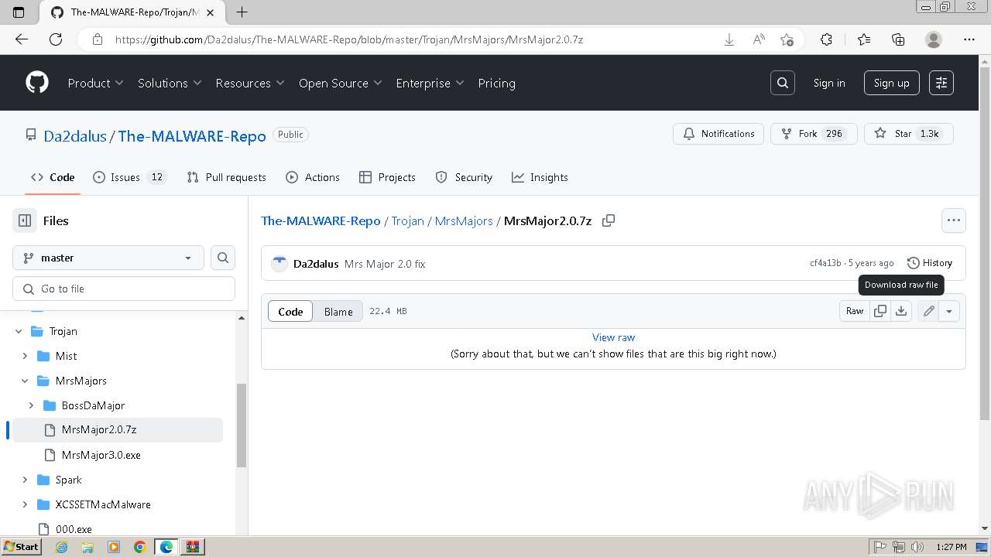The image size is (991, 557).
Task: Add page to favorites star icon
Action: click(x=787, y=39)
